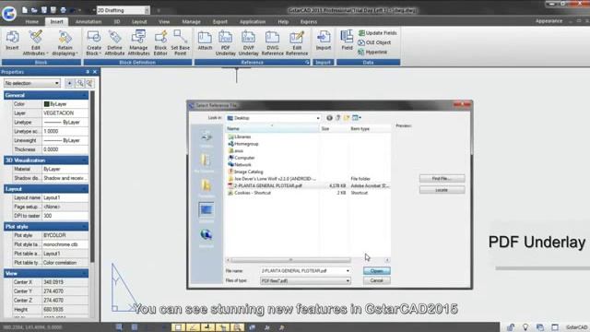Click the Up One Level icon in dialog
This screenshot has height=332, width=590.
click(338, 118)
